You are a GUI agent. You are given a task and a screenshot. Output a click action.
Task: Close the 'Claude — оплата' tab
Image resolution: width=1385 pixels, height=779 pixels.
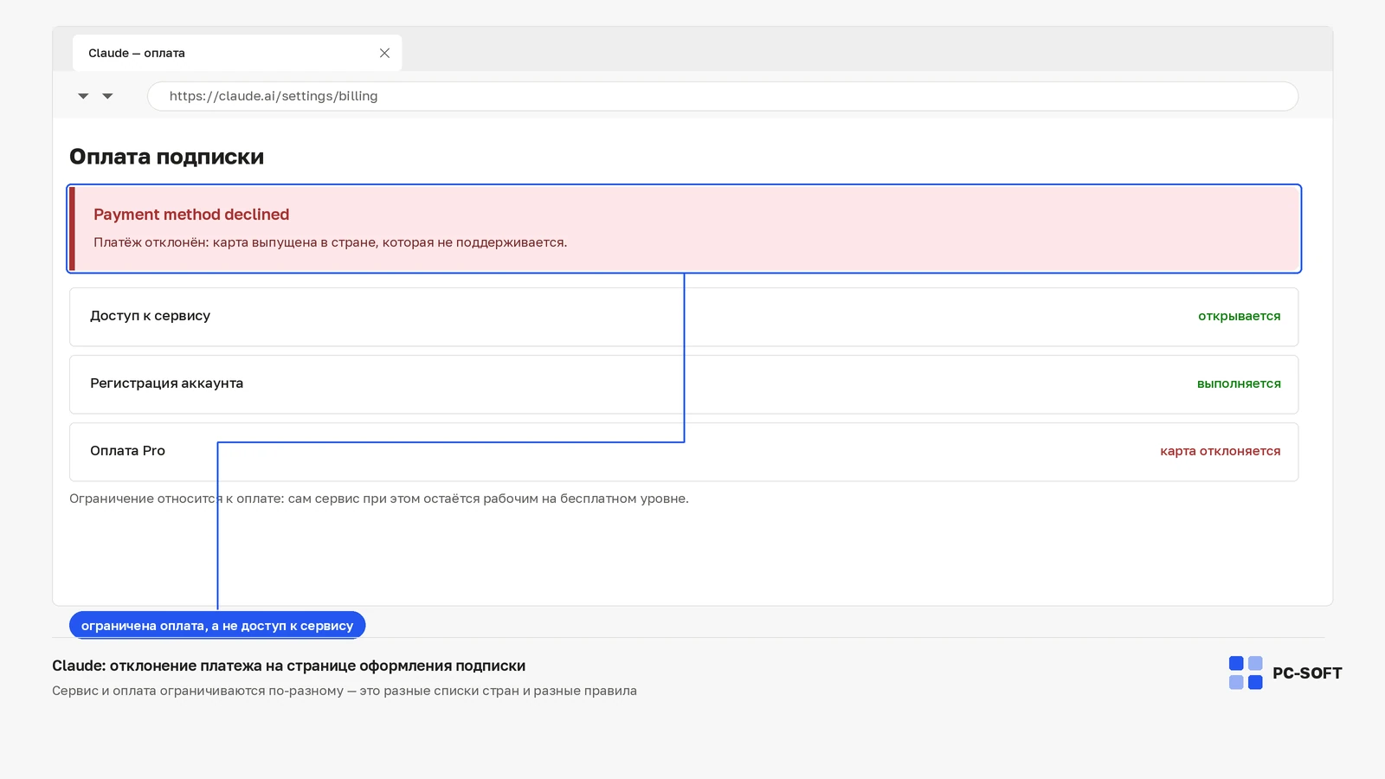point(384,53)
